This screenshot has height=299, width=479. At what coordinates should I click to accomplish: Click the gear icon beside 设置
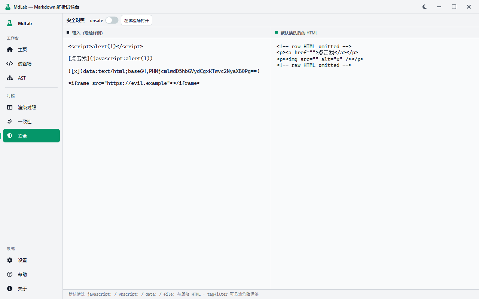pyautogui.click(x=10, y=260)
